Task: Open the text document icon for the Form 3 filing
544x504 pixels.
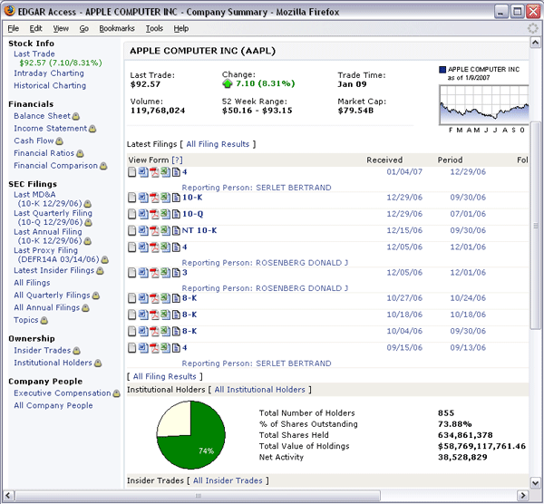Action: (177, 273)
